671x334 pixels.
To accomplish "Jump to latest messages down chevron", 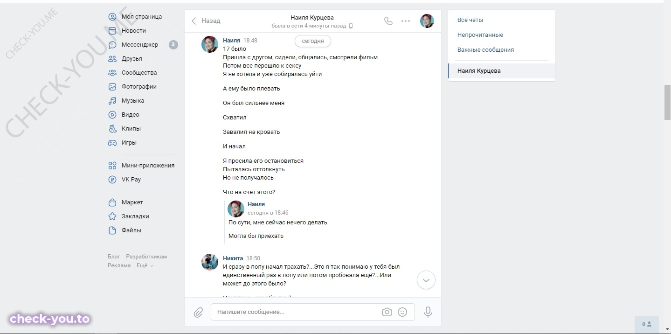I will (426, 280).
